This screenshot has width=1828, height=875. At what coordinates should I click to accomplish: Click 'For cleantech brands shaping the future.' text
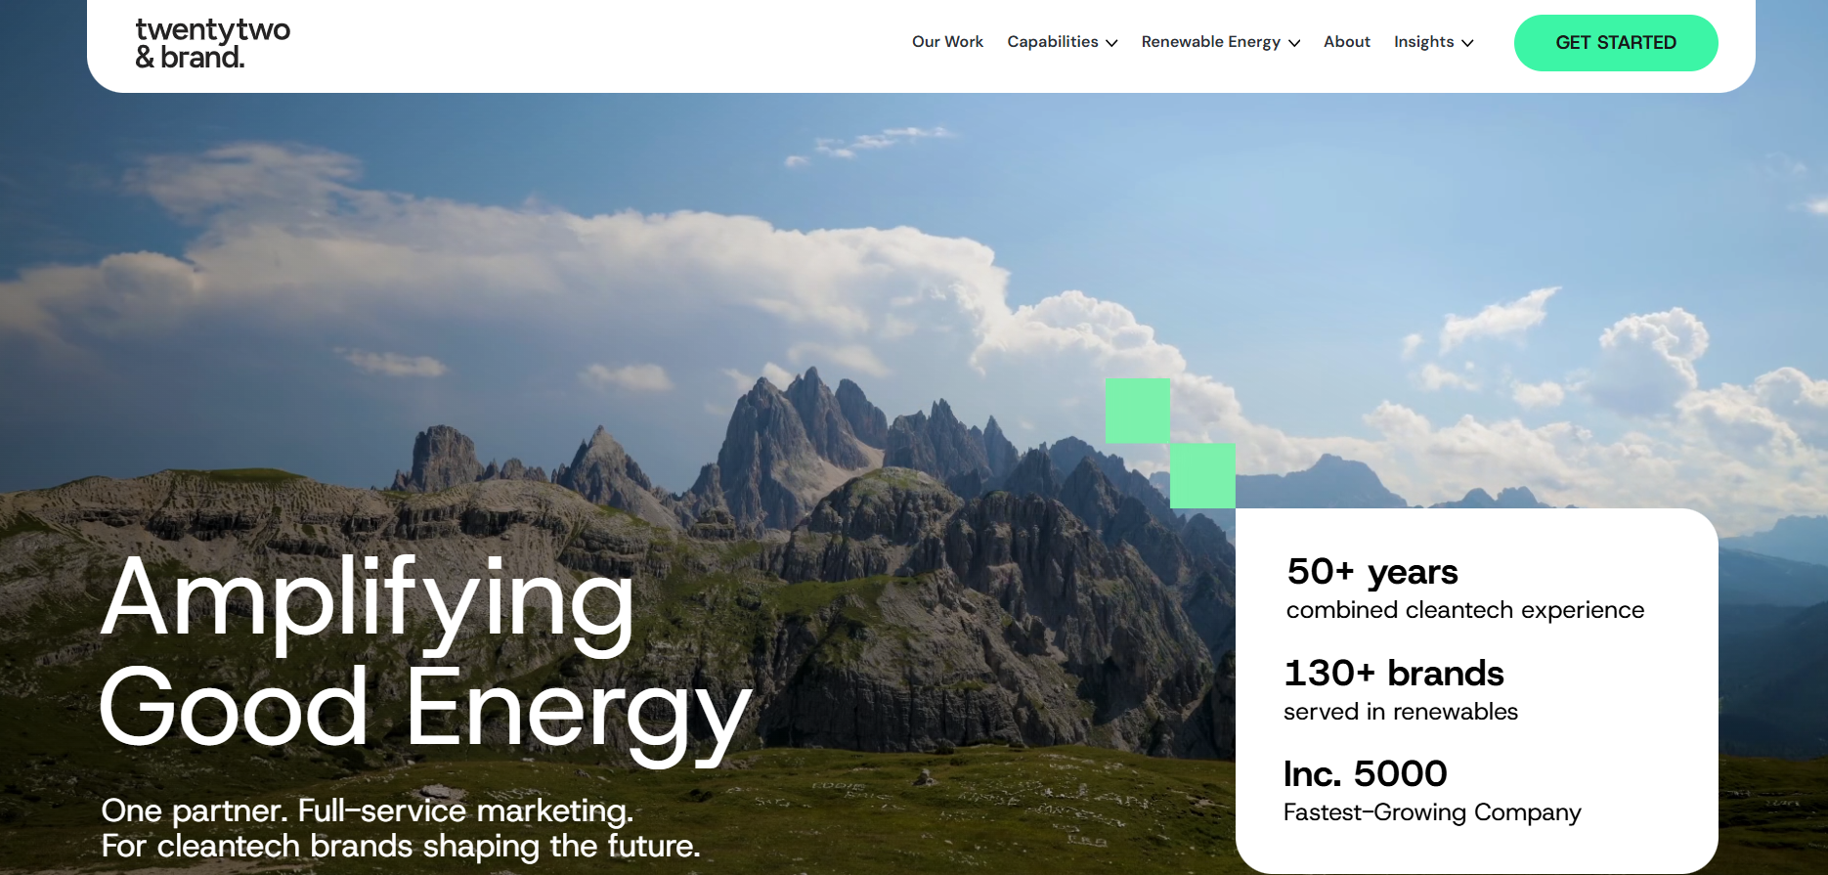tap(401, 846)
